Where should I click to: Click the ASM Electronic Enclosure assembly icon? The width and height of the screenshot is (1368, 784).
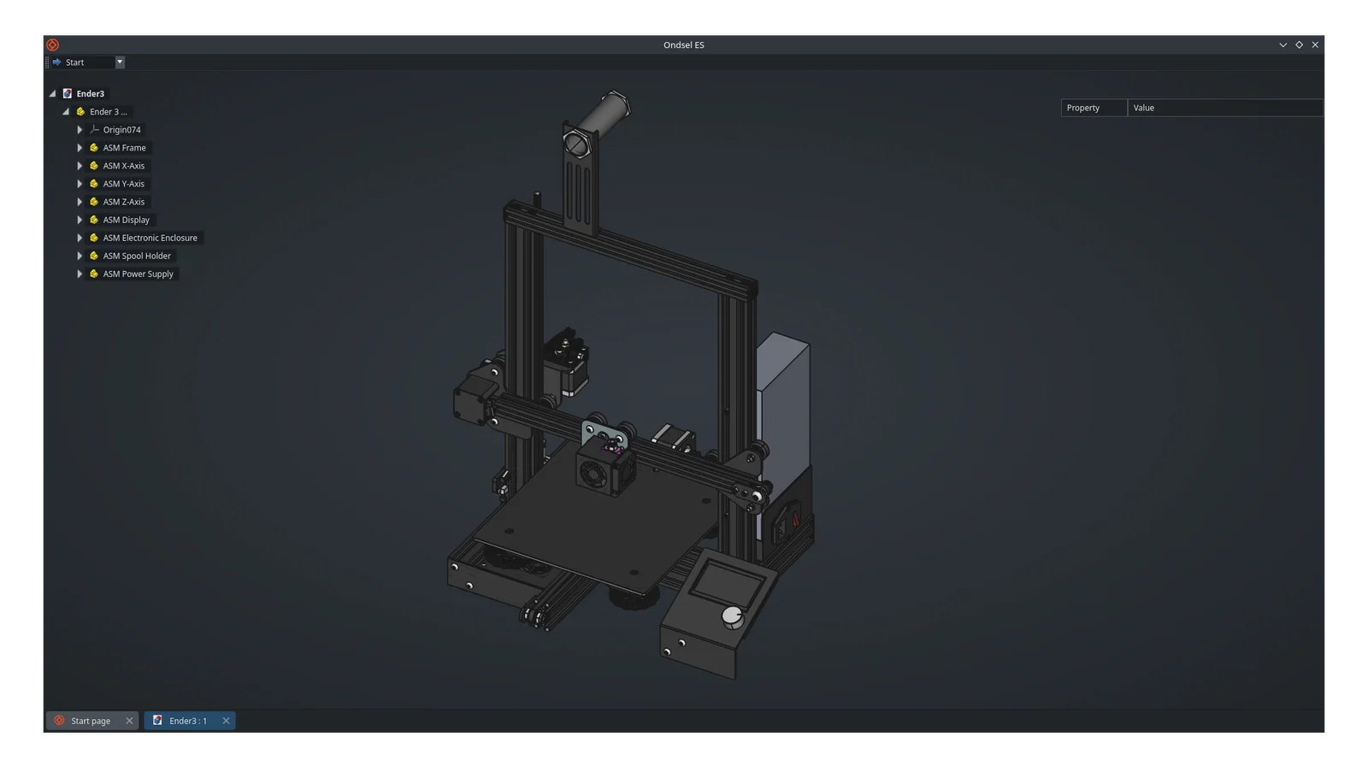click(x=94, y=238)
